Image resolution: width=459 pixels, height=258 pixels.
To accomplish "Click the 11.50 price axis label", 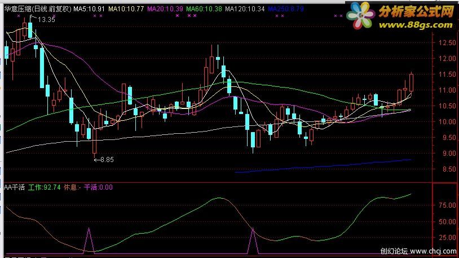I will click(x=447, y=75).
